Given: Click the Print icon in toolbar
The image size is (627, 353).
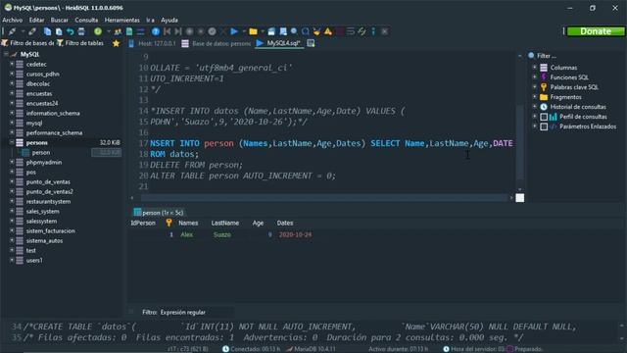Looking at the screenshot, I should coord(81,31).
